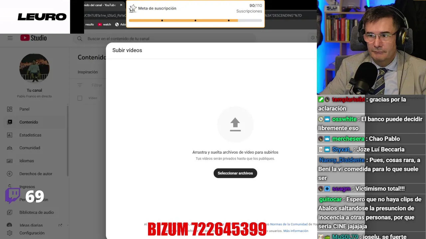
Task: Open the Comunidad people icon
Action: coord(10,148)
